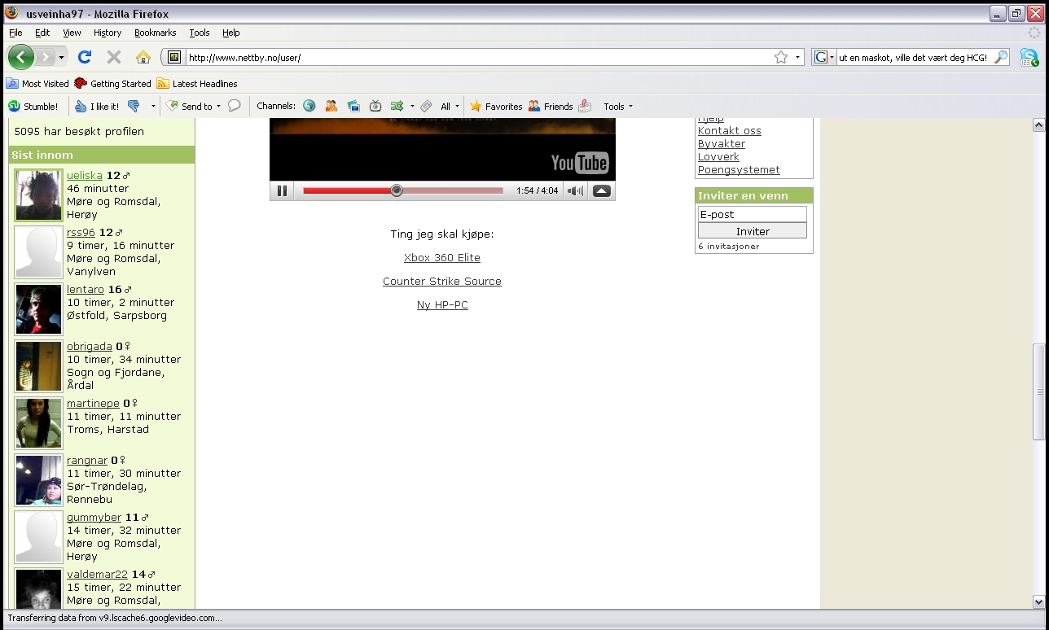
Task: Open the Edit menu
Action: tap(42, 33)
